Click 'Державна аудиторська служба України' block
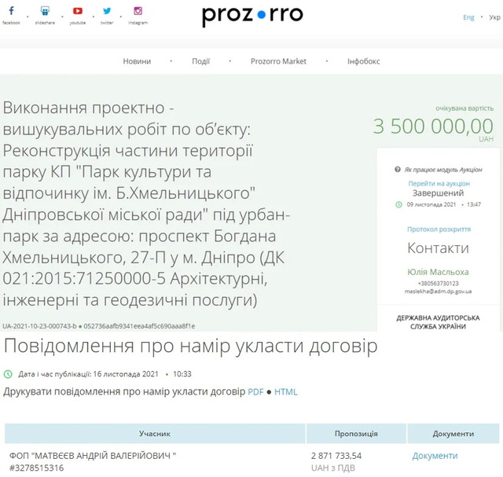 [438, 322]
